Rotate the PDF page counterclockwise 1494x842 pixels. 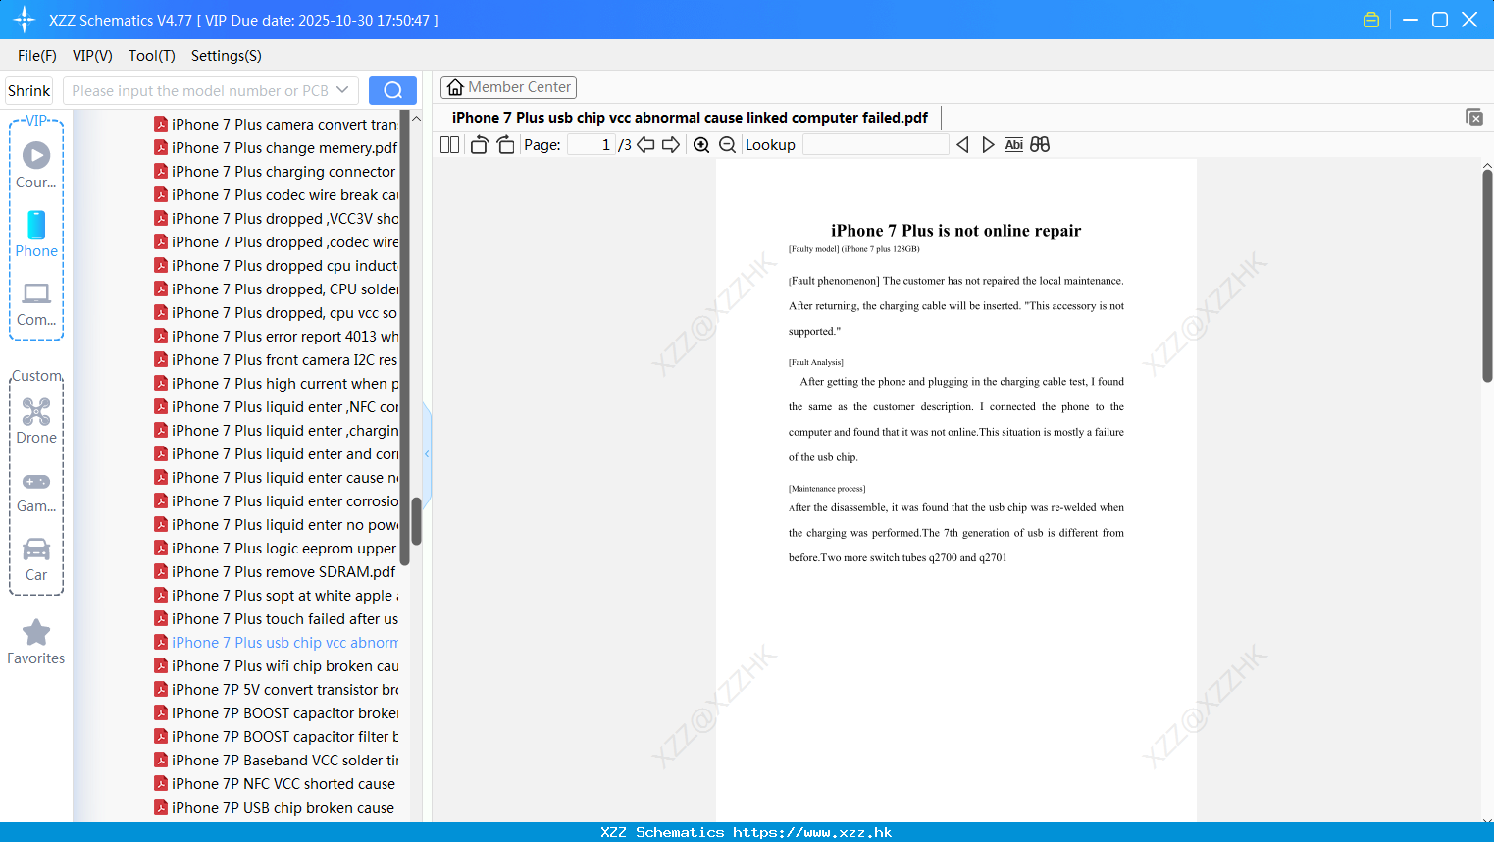pos(479,144)
